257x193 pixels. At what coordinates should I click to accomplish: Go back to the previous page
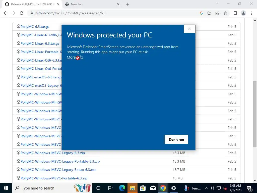(6, 13)
